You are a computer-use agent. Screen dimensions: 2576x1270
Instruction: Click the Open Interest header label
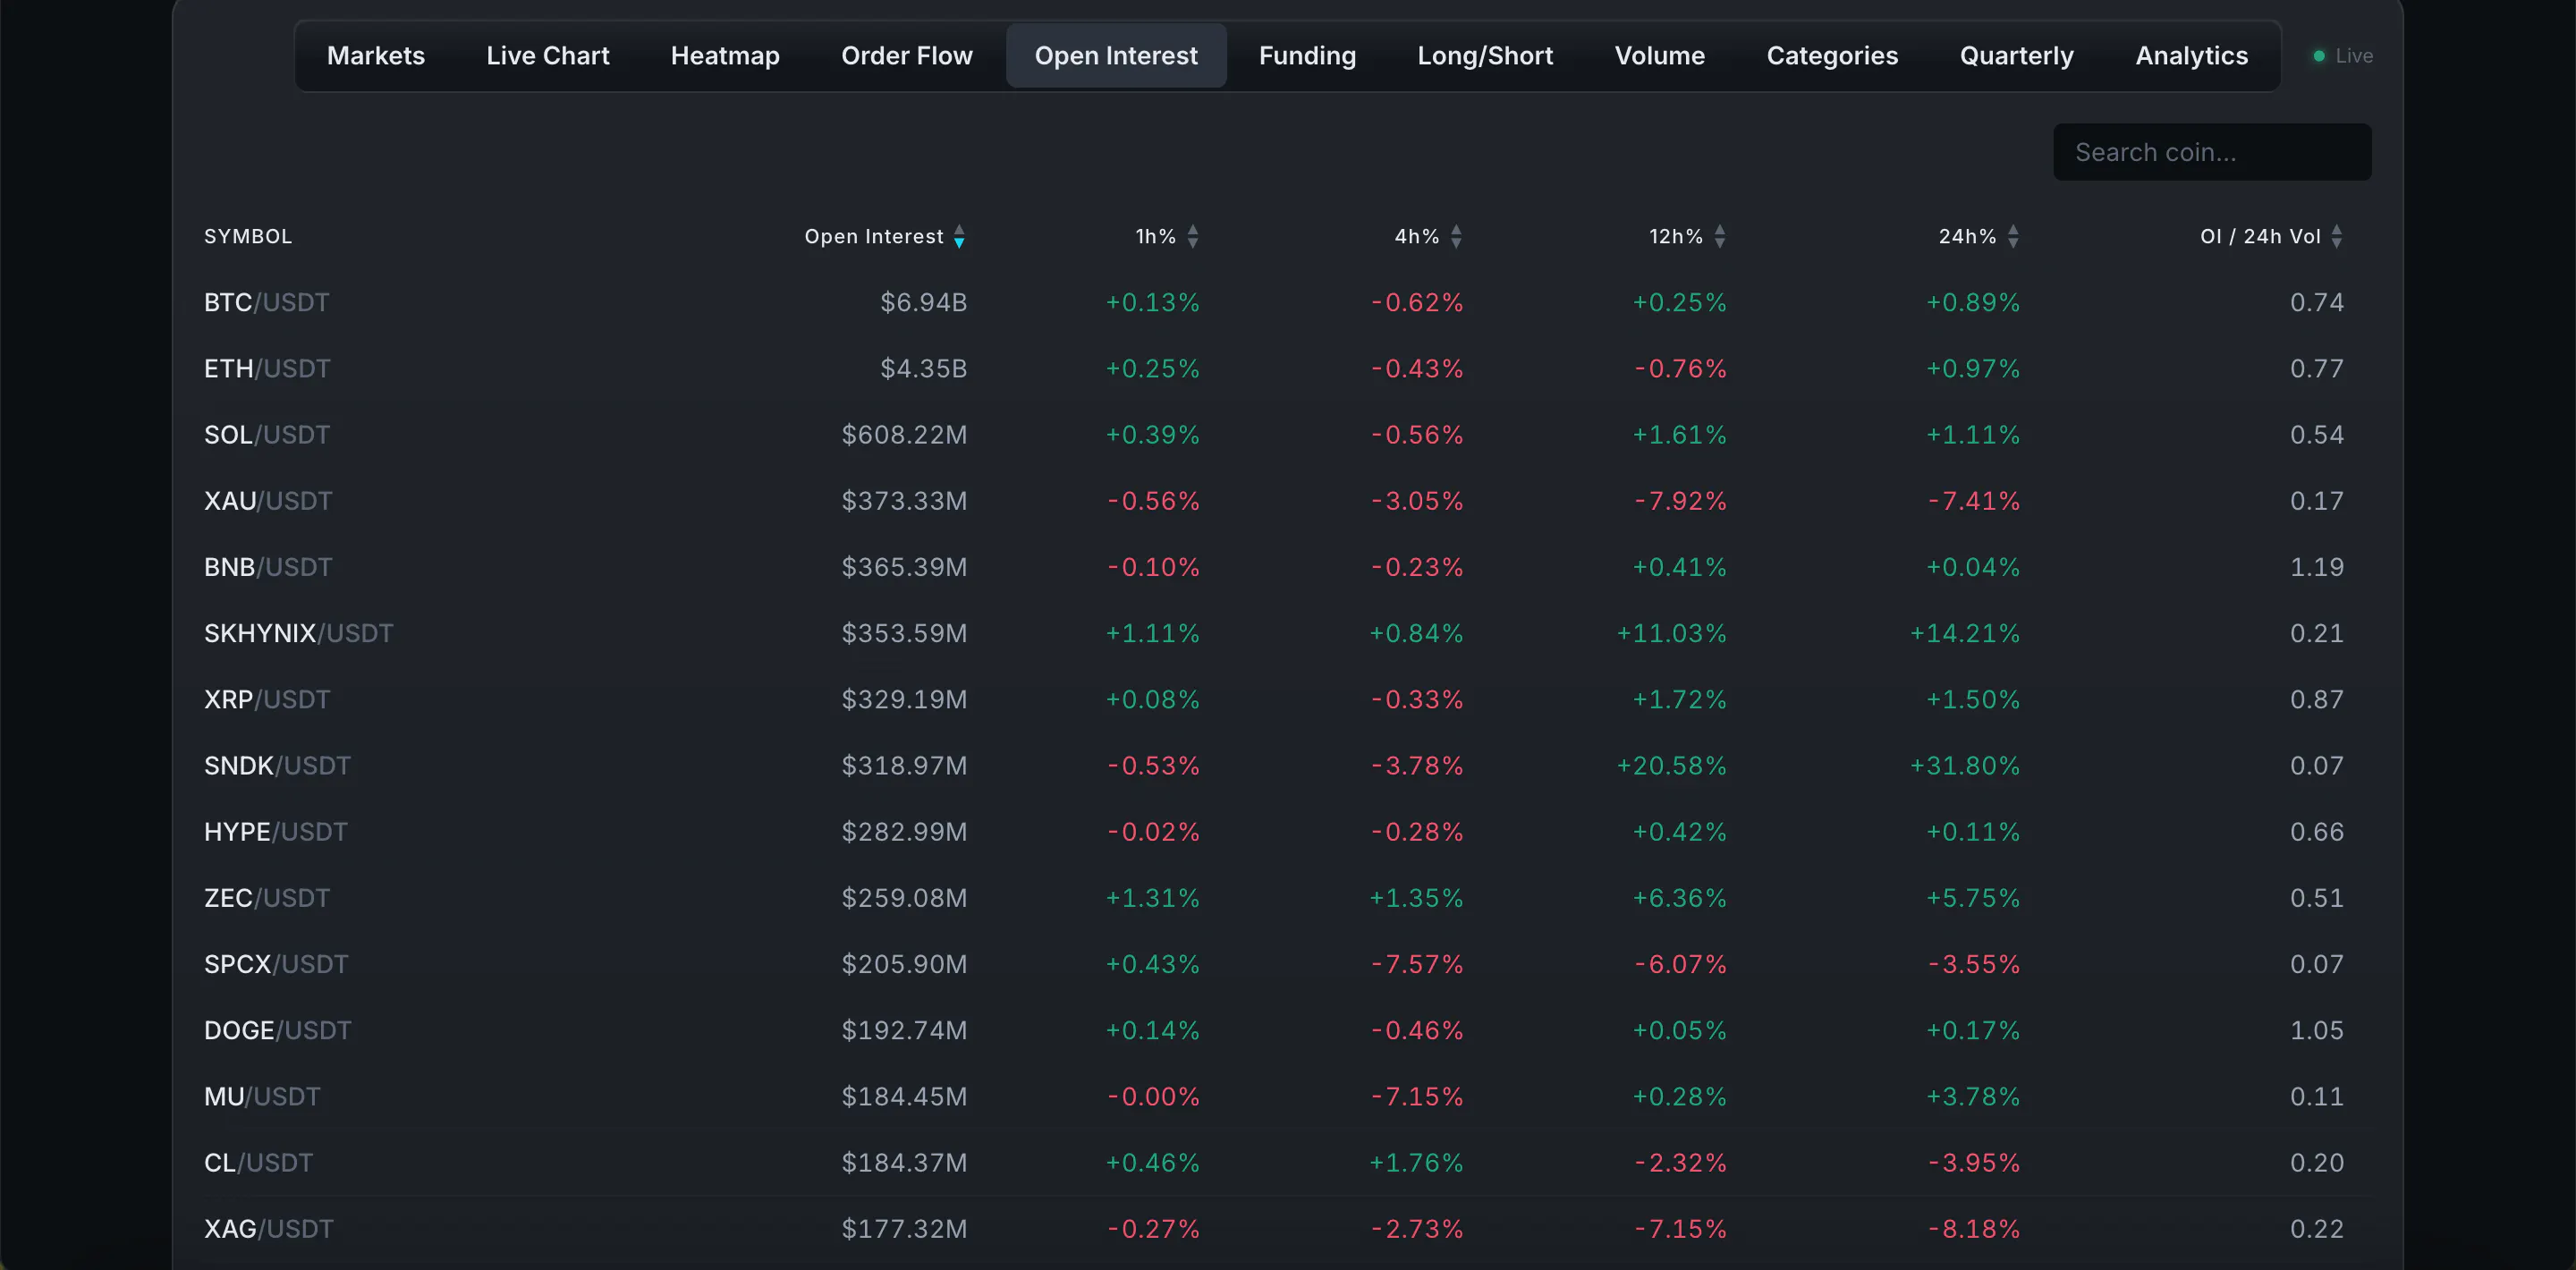click(x=874, y=237)
